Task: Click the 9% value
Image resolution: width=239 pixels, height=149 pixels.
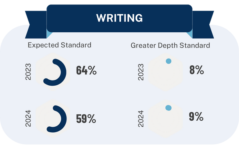Action: point(196,116)
